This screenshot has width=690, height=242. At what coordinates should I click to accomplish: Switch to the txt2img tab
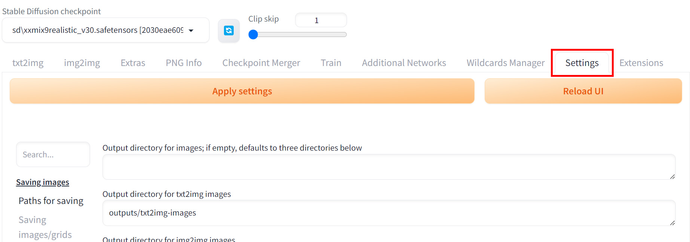(28, 63)
